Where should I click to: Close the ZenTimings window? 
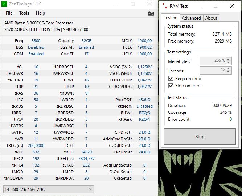click(149, 4)
